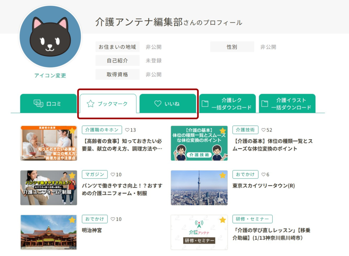Click the heart icon showing 52 likes
This screenshot has height=256, width=349.
coord(263,130)
